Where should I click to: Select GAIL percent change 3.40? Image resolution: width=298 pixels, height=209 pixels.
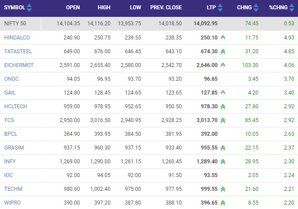click(x=289, y=93)
